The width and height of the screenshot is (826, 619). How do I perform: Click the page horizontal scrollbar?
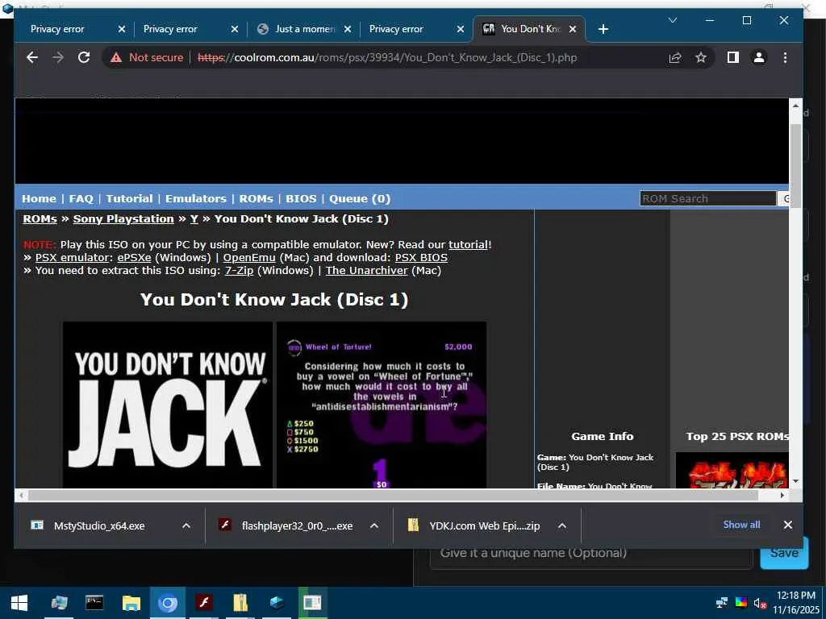tap(393, 496)
